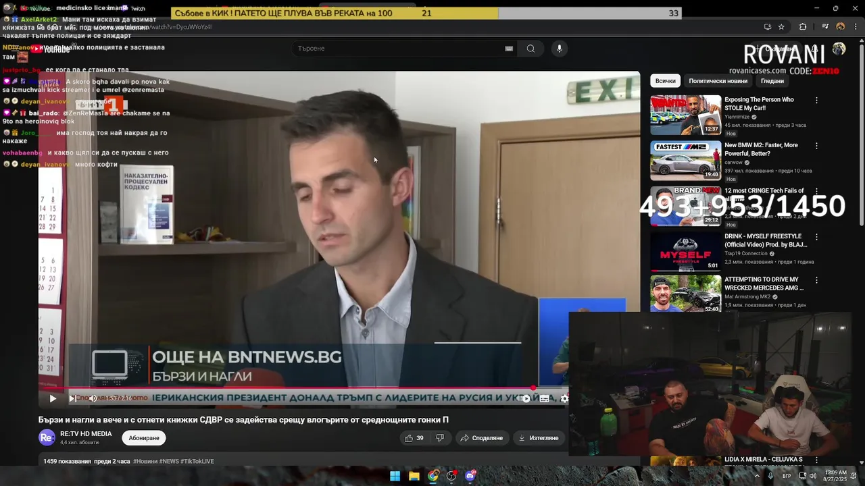This screenshot has width=865, height=486.
Task: Click the #NEWS hashtag
Action: tap(169, 462)
